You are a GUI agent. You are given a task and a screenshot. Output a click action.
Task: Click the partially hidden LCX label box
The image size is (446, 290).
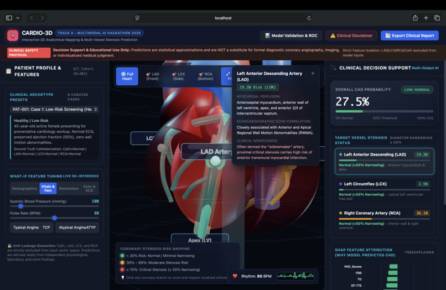click(142, 138)
